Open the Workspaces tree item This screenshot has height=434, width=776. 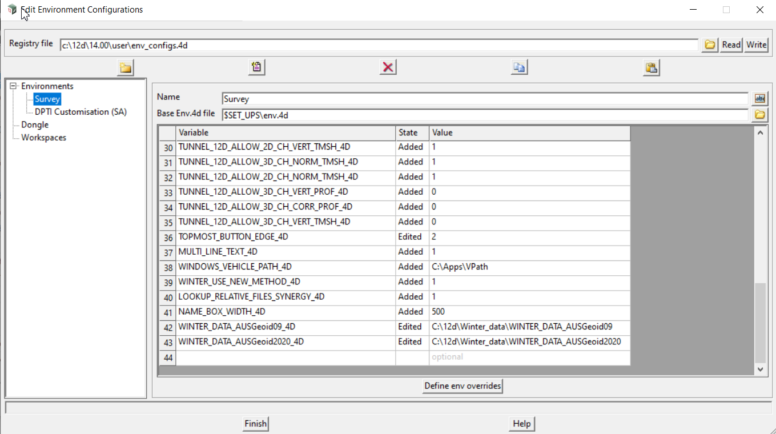click(x=43, y=138)
